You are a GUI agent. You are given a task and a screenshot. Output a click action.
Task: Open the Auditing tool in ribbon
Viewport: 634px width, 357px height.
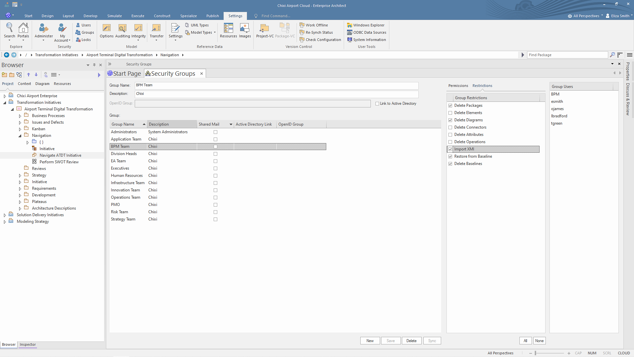pyautogui.click(x=122, y=31)
